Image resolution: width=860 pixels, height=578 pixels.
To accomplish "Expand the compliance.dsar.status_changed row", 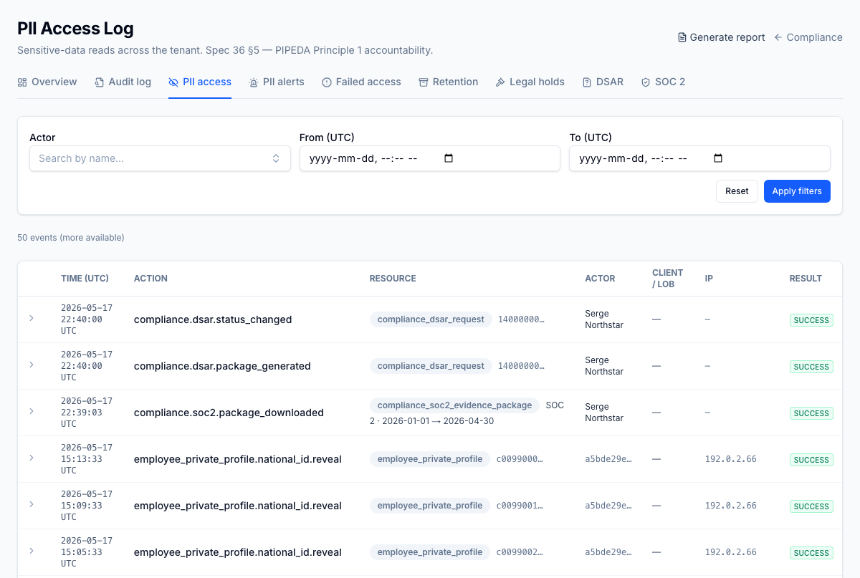I will point(32,317).
